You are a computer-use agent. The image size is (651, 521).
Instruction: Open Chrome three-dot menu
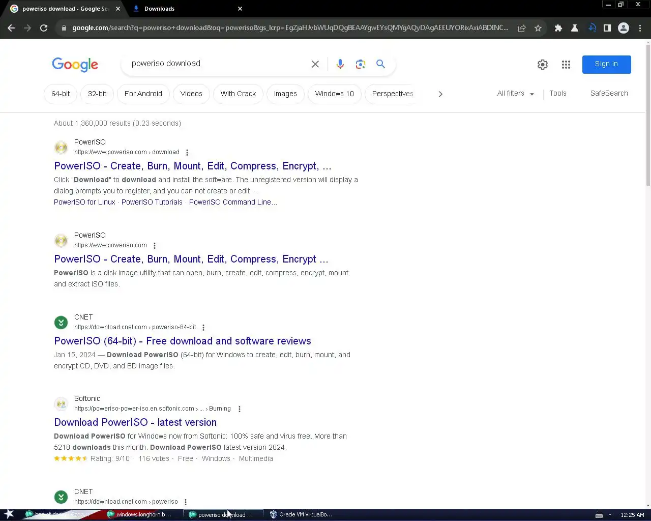[640, 28]
